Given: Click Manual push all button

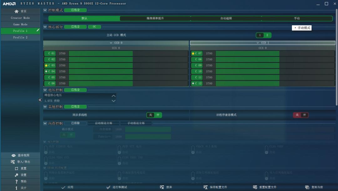Looking at the screenshot, I should click(x=136, y=123).
